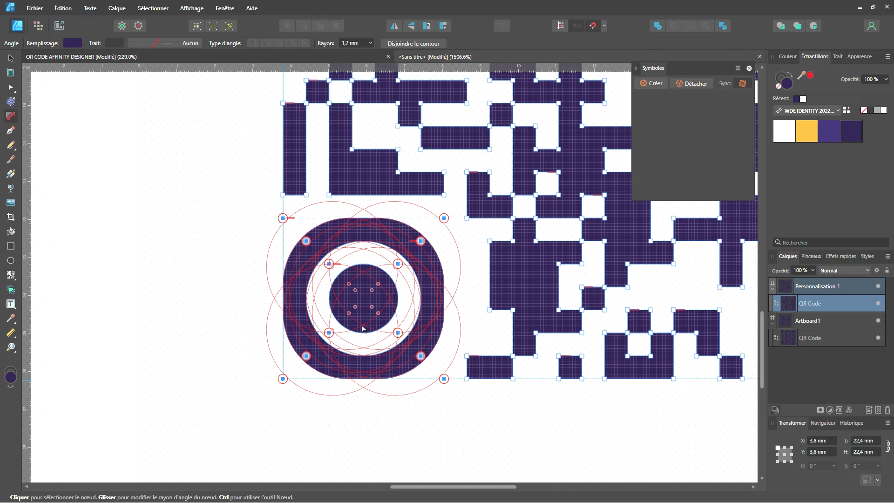Click the flip horizontal icon
Screen dimensions: 894x503
[x=394, y=26]
